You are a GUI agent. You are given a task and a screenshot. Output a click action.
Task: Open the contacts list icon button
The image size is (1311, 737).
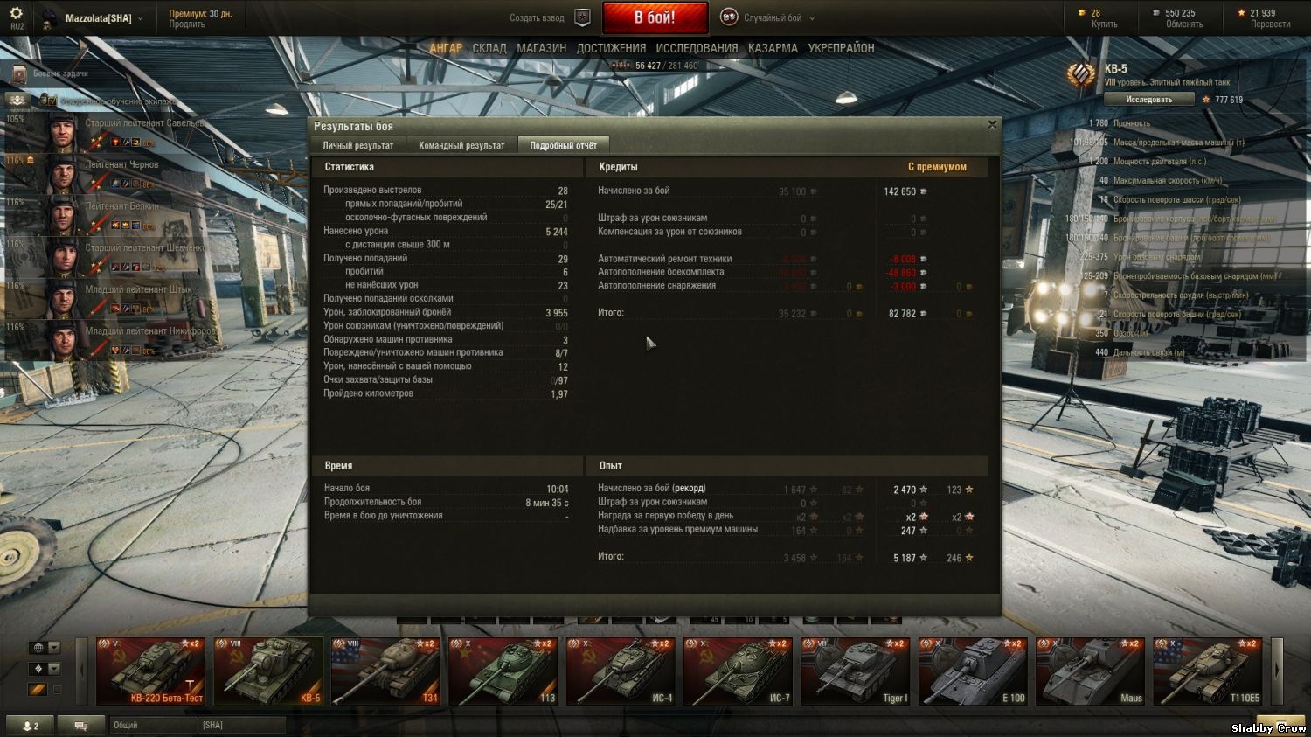pyautogui.click(x=31, y=725)
